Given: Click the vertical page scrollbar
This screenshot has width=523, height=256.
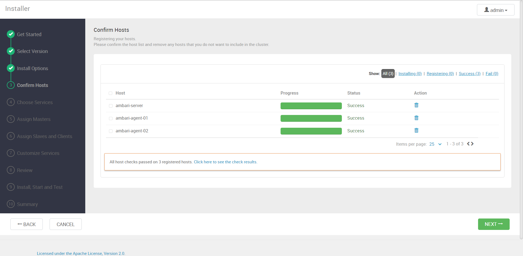Looking at the screenshot, I should [521, 120].
